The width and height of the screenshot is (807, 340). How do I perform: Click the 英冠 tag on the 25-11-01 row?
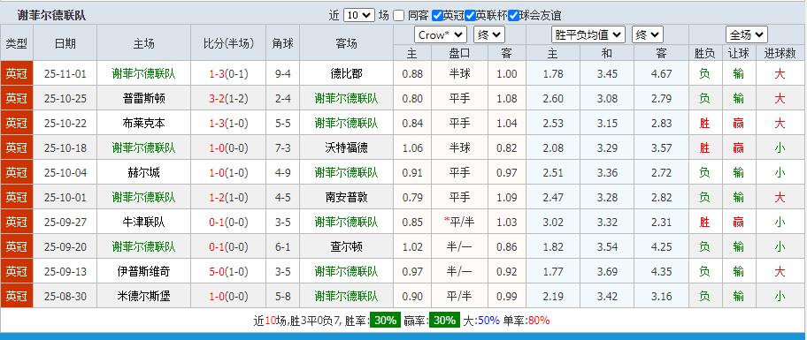click(17, 73)
